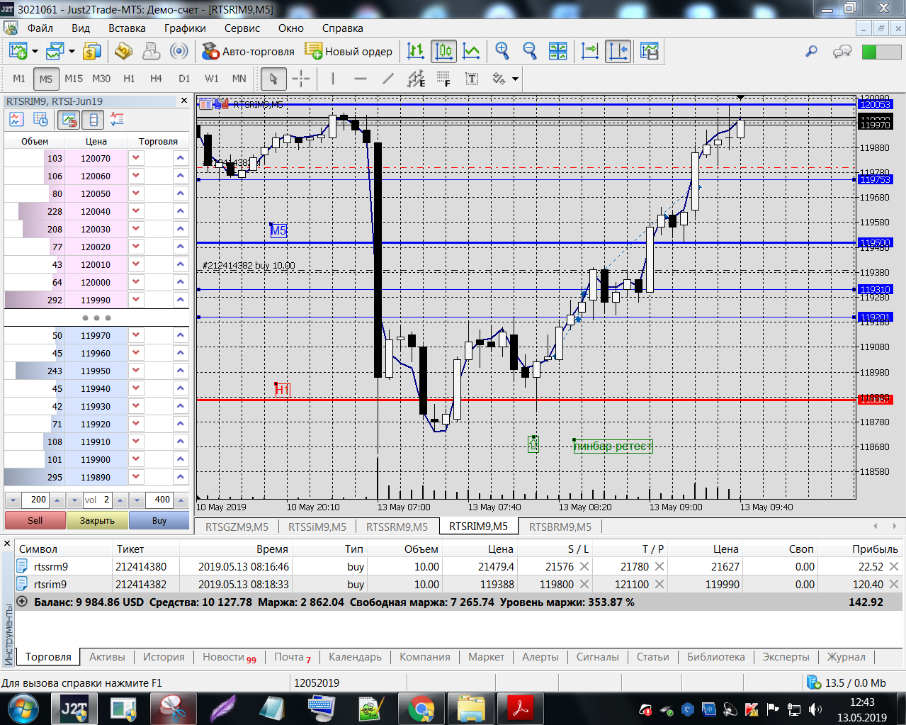Switch to Новости tab
906x725 pixels.
[x=229, y=657]
